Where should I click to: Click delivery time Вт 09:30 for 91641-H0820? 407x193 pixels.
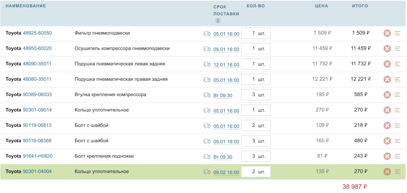tap(223, 157)
